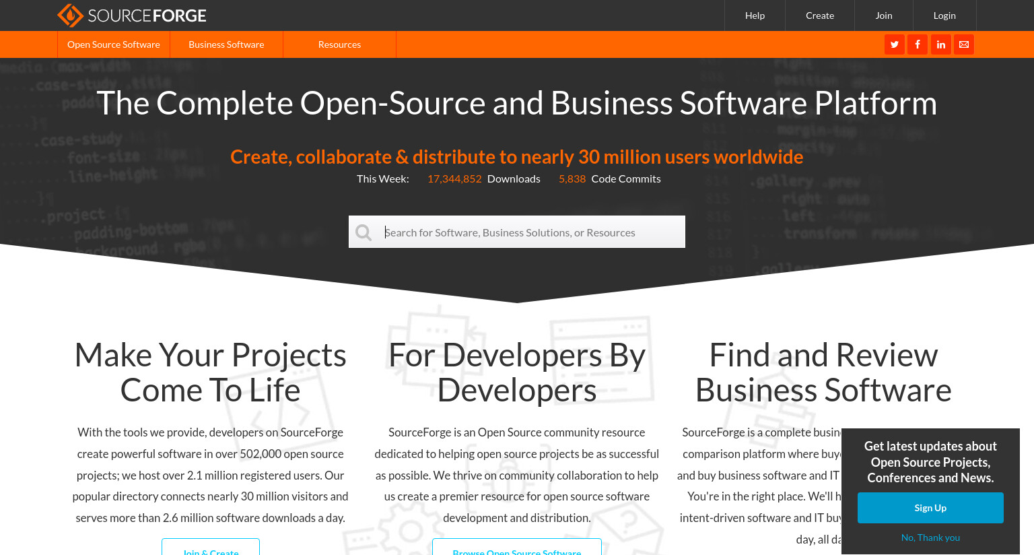This screenshot has height=555, width=1034.
Task: Click the Browse Open Source Software button
Action: click(517, 548)
